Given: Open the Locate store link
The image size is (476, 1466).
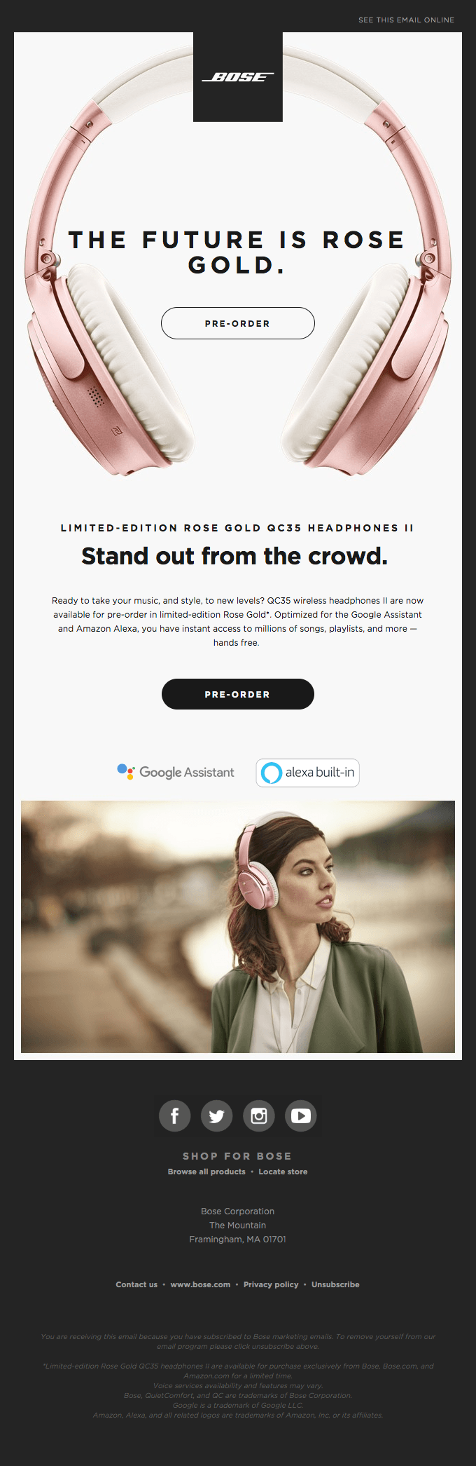Looking at the screenshot, I should coord(283,1172).
